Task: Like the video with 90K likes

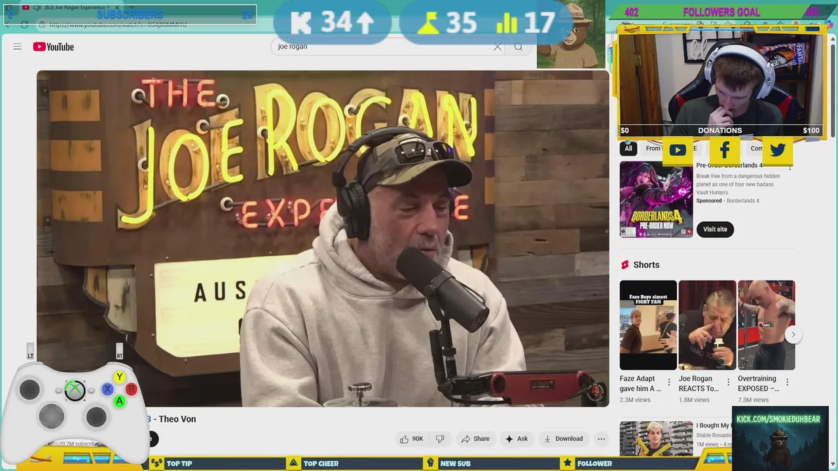Action: 411,439
